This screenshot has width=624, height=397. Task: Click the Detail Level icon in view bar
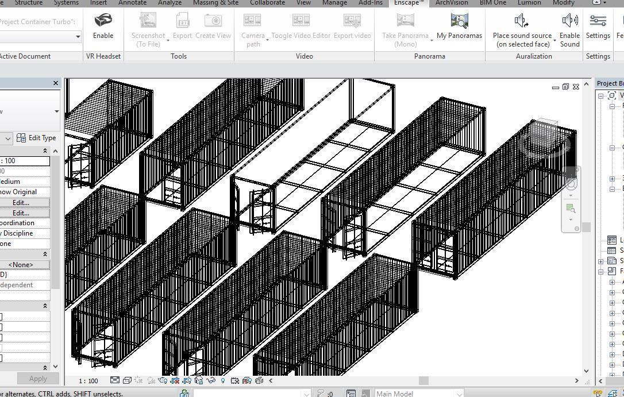coord(115,380)
